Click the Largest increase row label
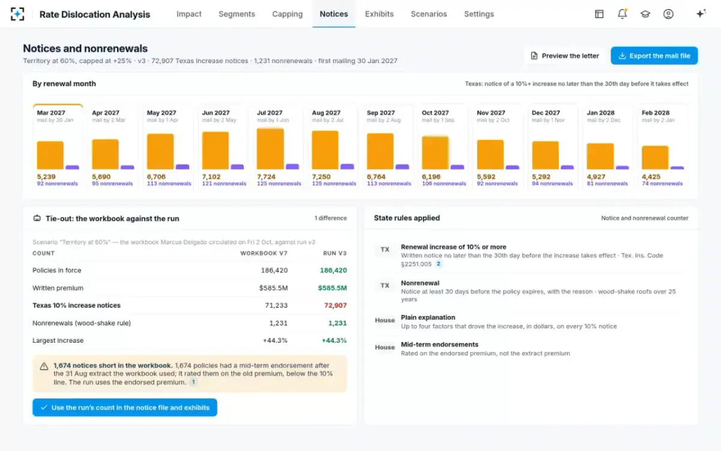The width and height of the screenshot is (721, 451). click(58, 340)
